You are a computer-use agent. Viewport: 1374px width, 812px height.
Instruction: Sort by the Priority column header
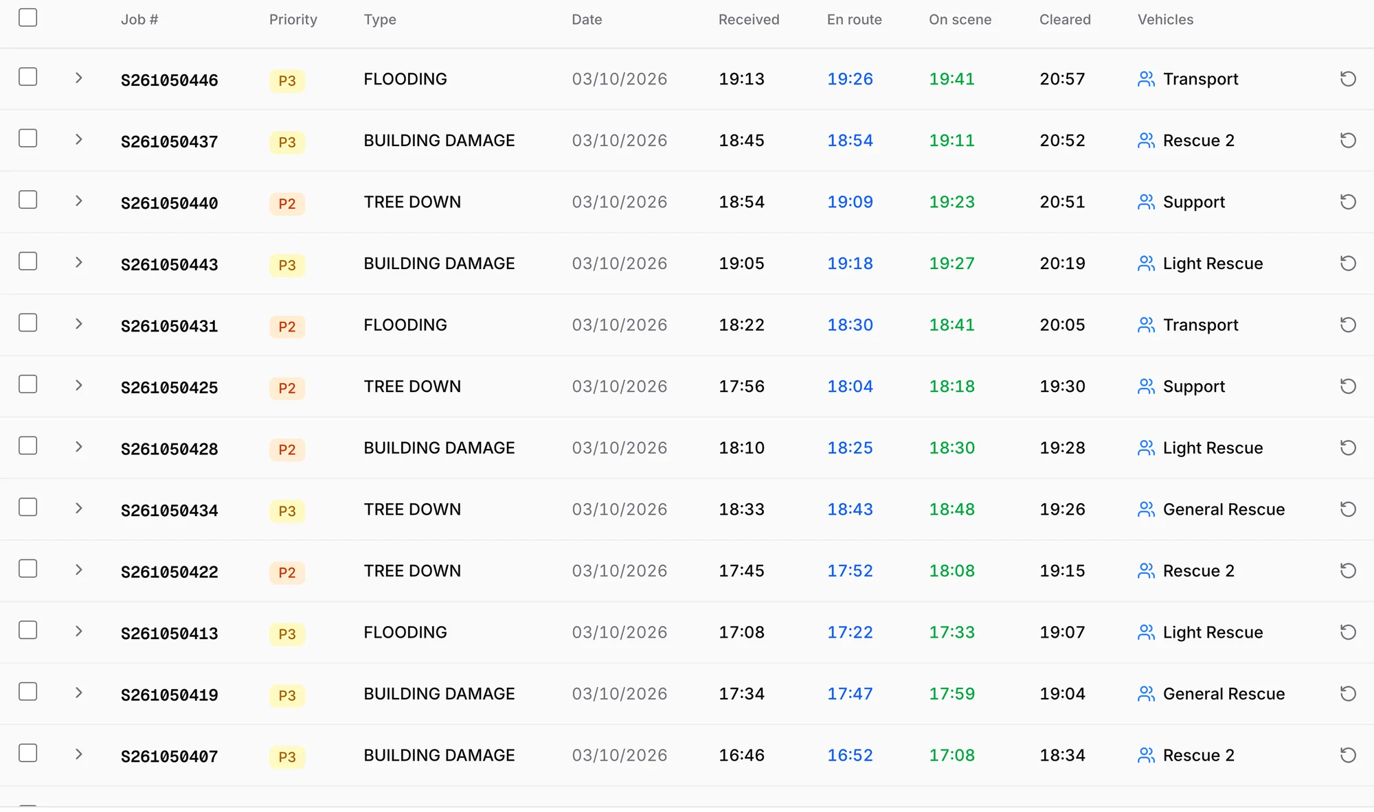pos(293,20)
